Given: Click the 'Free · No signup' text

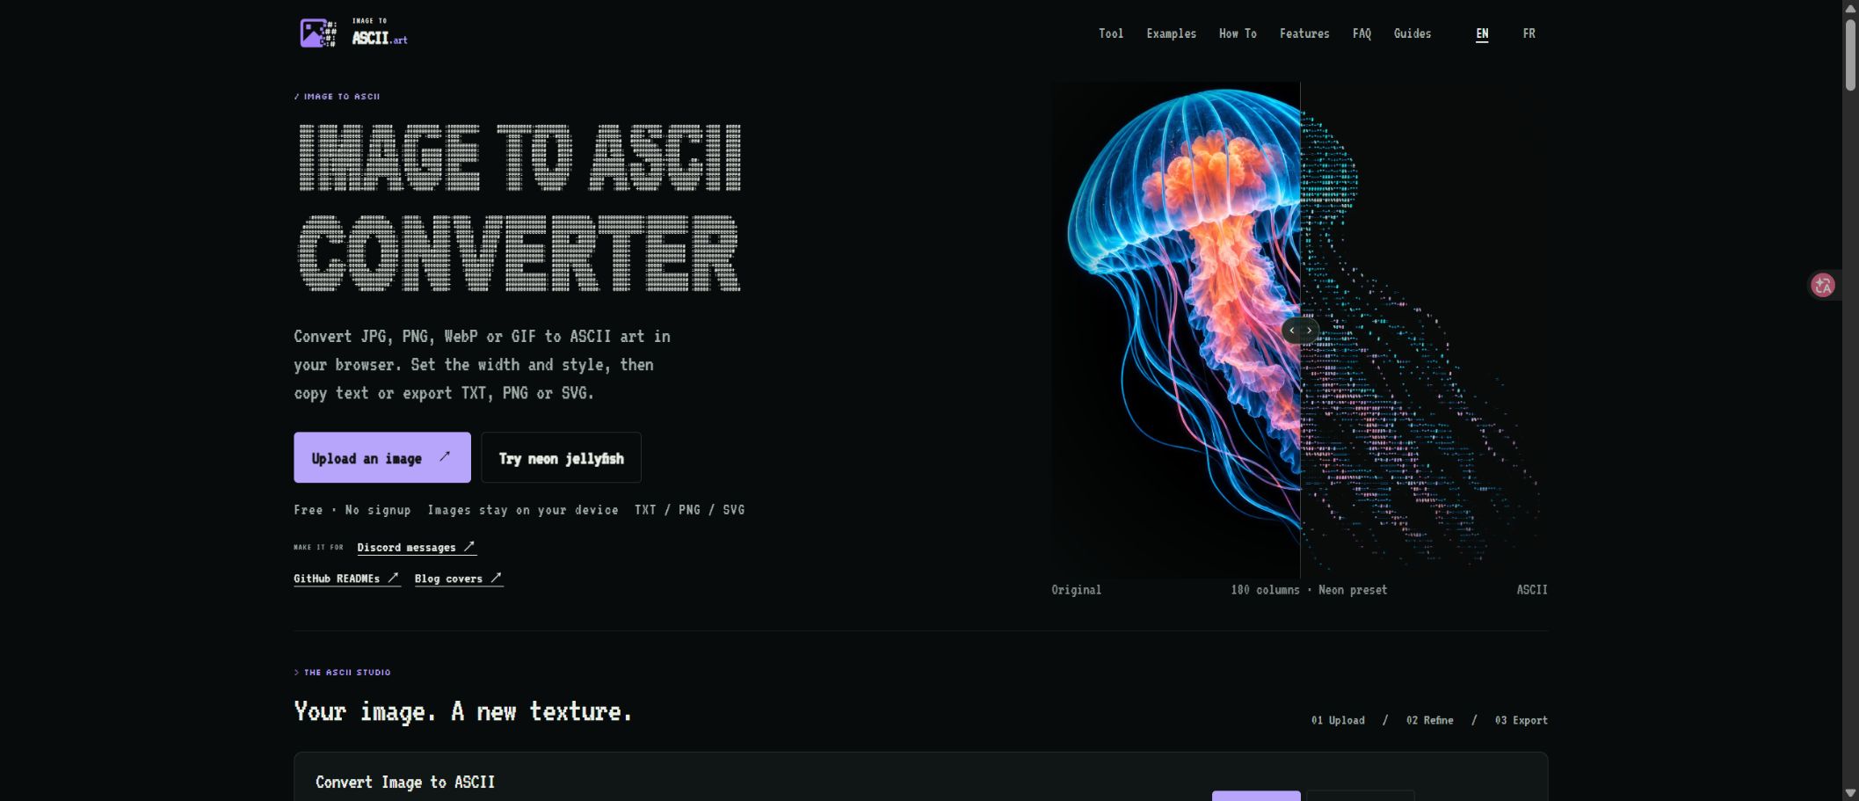Looking at the screenshot, I should (352, 510).
